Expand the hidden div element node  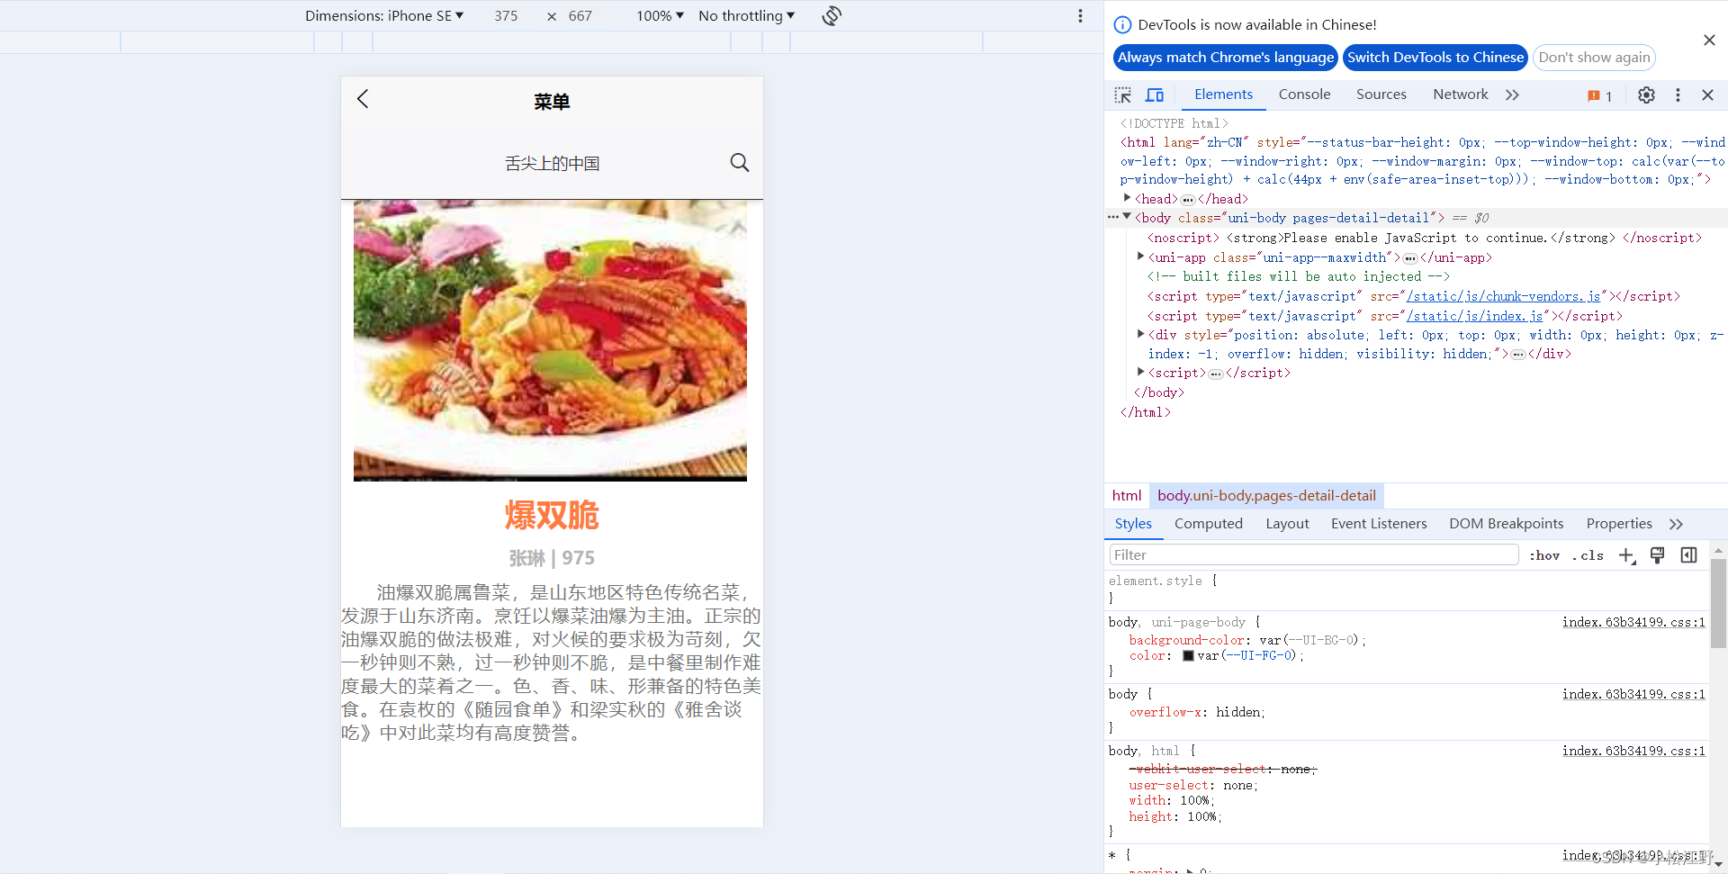click(x=1141, y=334)
